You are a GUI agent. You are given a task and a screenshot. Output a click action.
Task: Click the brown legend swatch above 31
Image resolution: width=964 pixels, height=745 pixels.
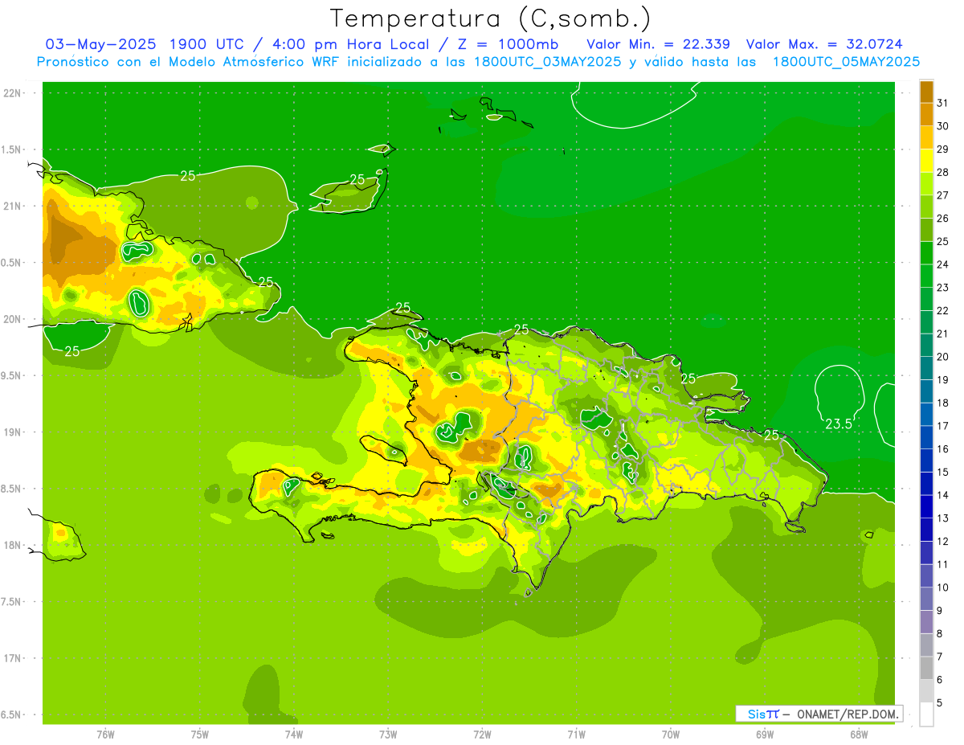click(926, 92)
